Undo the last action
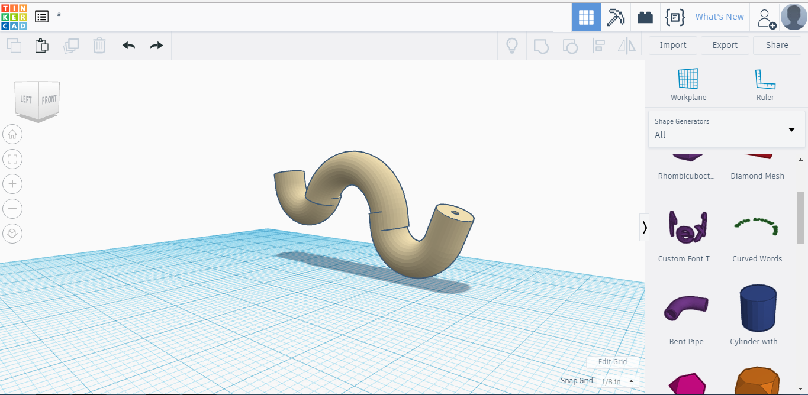 [x=128, y=46]
